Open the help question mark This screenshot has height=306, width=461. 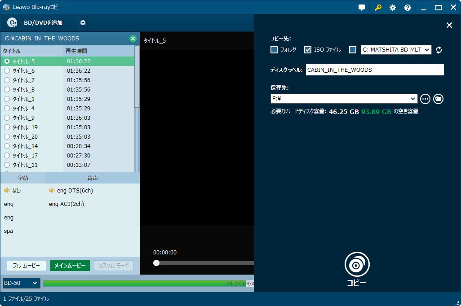tap(407, 8)
